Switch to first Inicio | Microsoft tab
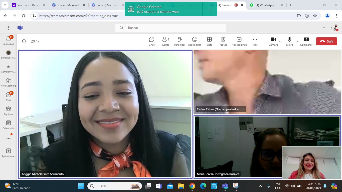The height and width of the screenshot is (192, 342). tap(69, 5)
